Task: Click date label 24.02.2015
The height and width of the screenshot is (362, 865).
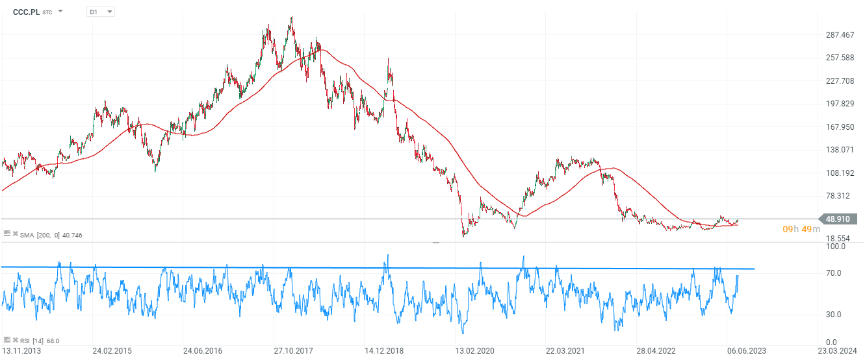Action: pos(112,351)
